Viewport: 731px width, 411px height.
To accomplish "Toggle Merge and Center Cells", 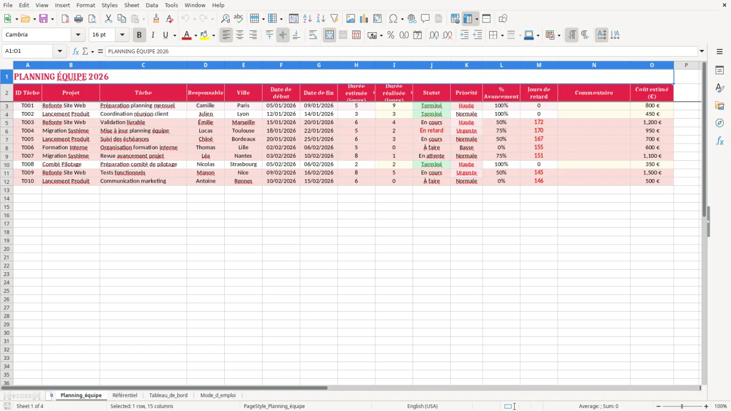I will tap(330, 35).
